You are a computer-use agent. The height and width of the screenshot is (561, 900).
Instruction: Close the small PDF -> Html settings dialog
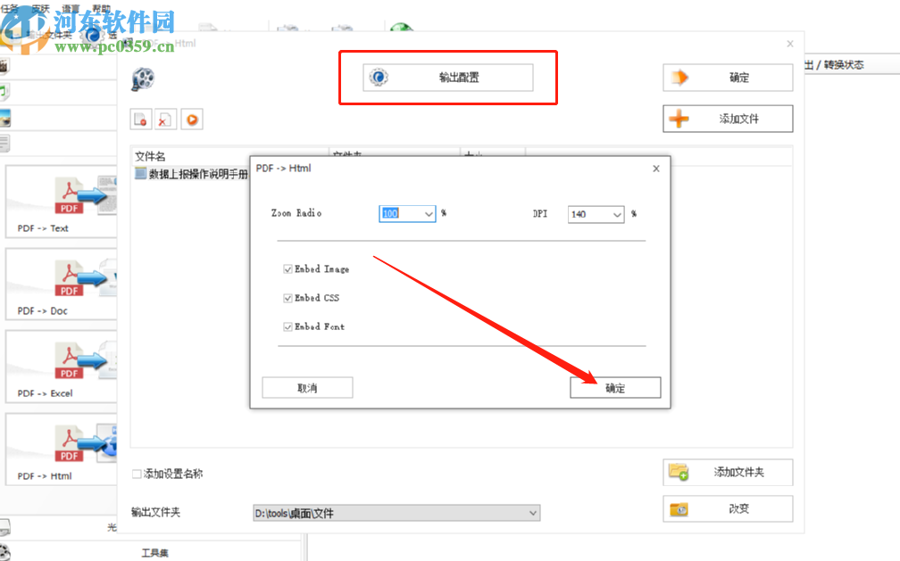coord(656,169)
